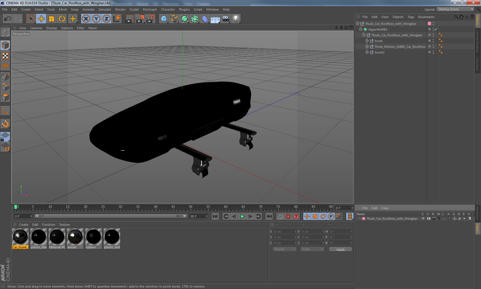Open the viewport Cameras menu
This screenshot has height=289, width=481.
pyautogui.click(x=36, y=28)
